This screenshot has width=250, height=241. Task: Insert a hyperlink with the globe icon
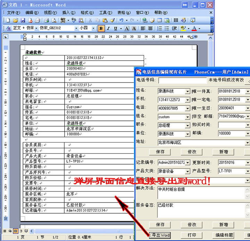(x=145, y=20)
